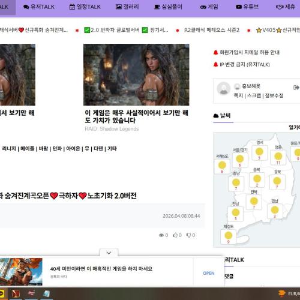Click the 경북 weather sun icon
The height and width of the screenshot is (300, 300).
pyautogui.click(x=277, y=181)
